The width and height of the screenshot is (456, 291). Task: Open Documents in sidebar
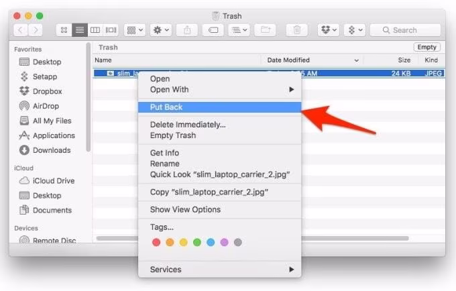click(46, 210)
